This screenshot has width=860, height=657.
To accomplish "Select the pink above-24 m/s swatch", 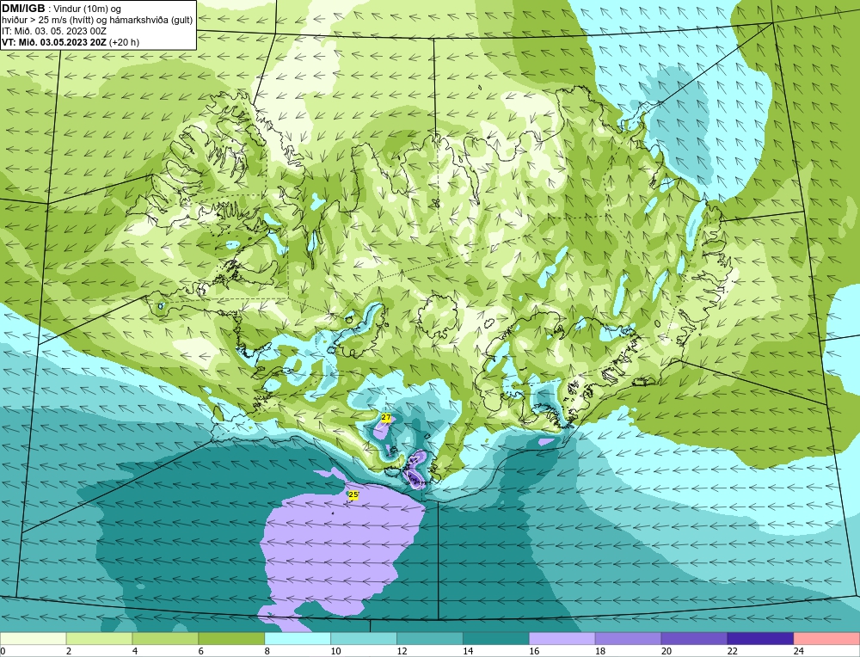I will tap(826, 639).
